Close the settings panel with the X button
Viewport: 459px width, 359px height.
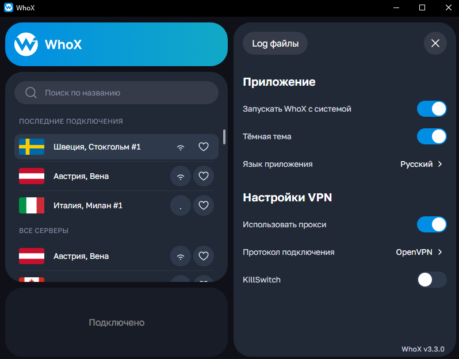[x=435, y=43]
